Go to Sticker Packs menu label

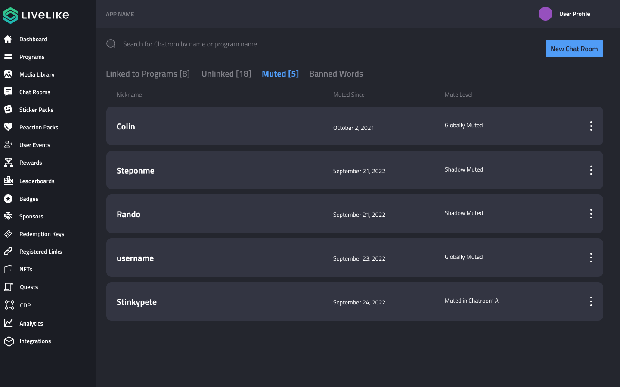36,110
